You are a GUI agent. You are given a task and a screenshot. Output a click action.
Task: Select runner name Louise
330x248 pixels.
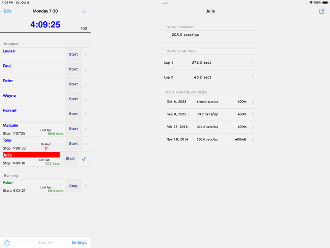coord(8,51)
